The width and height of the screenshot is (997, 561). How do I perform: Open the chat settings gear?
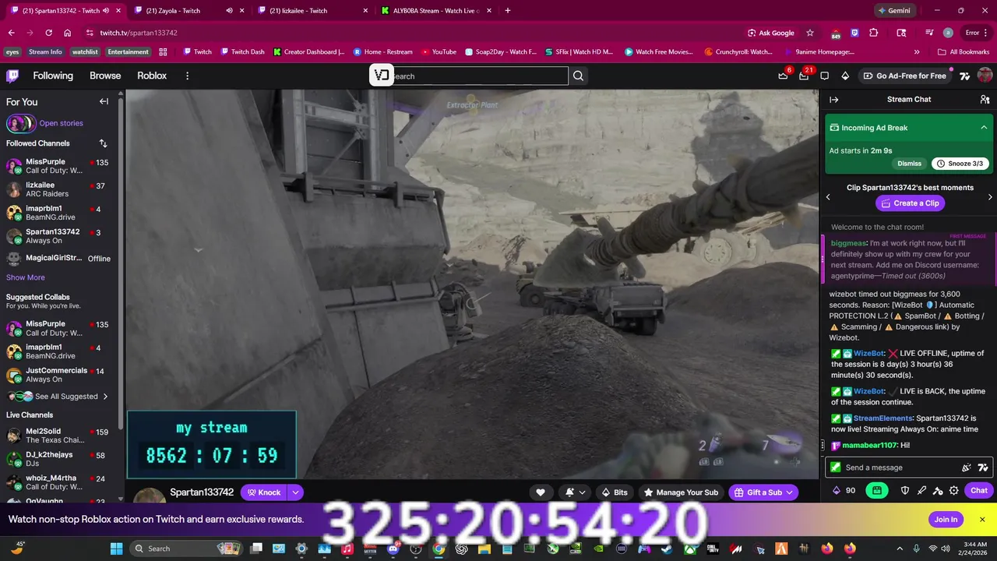[953, 490]
